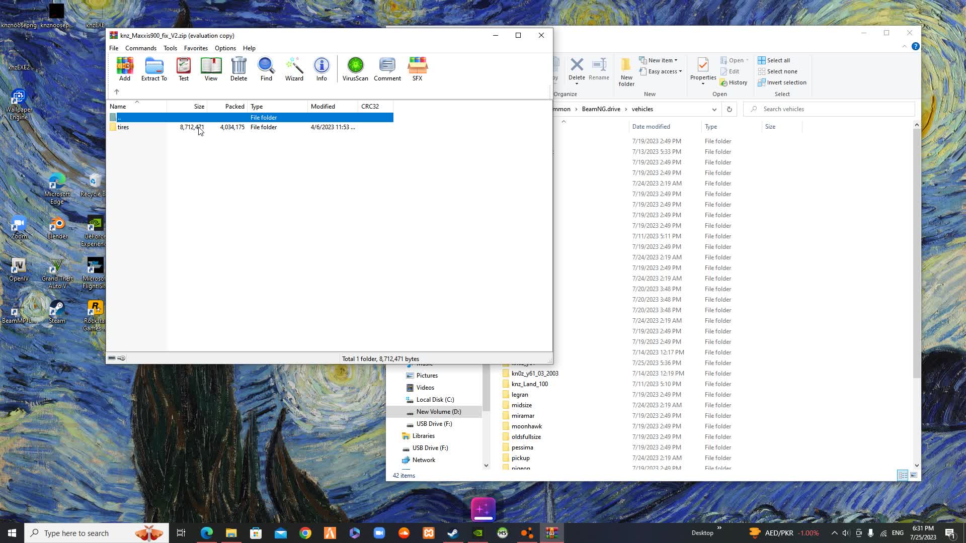The image size is (966, 543).
Task: Open Steam from the taskbar
Action: point(453,533)
